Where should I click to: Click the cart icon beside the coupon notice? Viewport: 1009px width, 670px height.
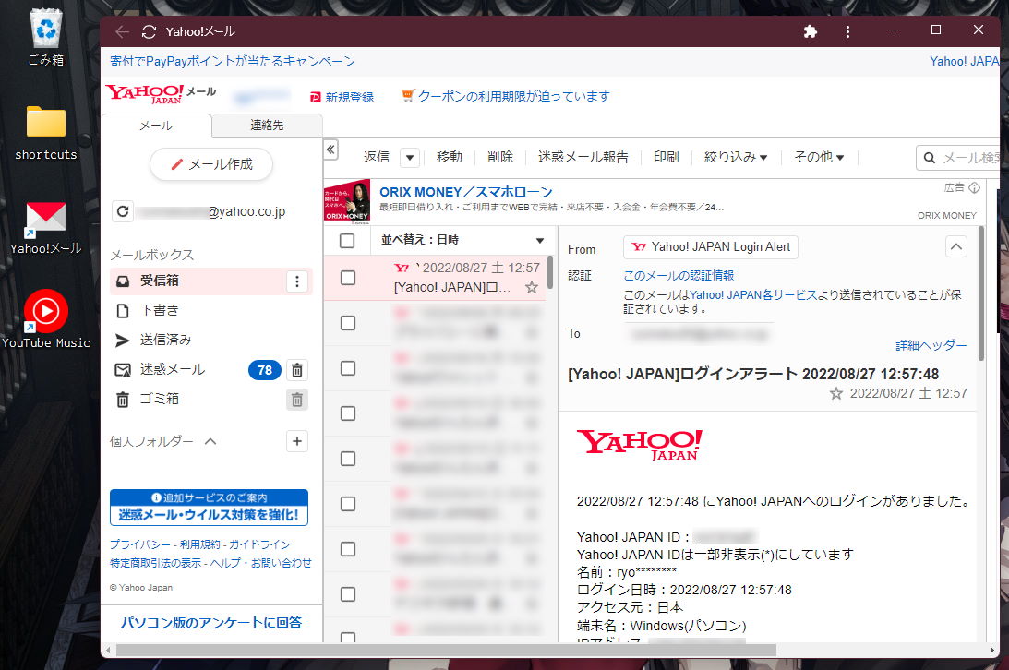tap(406, 96)
